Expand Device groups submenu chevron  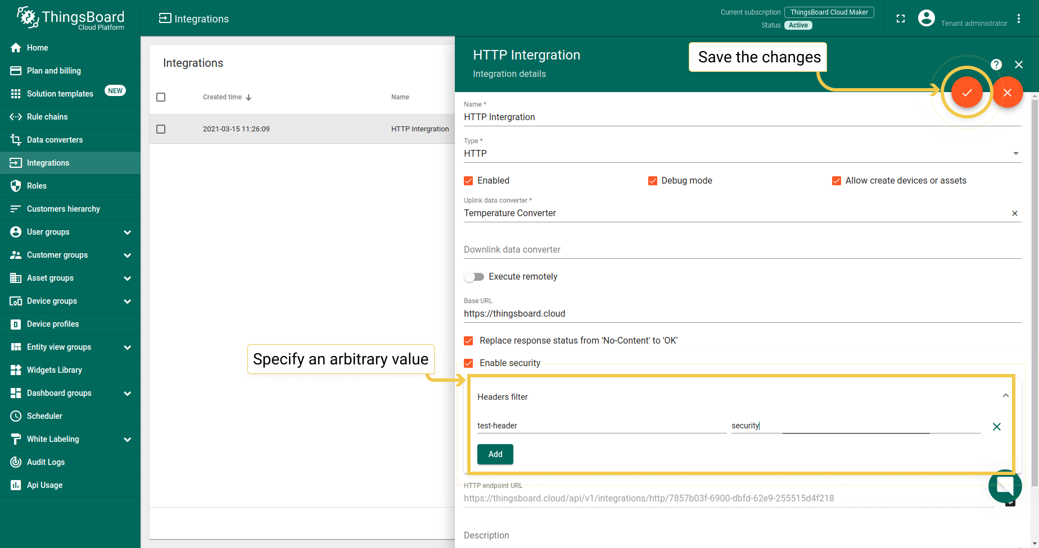(x=128, y=302)
